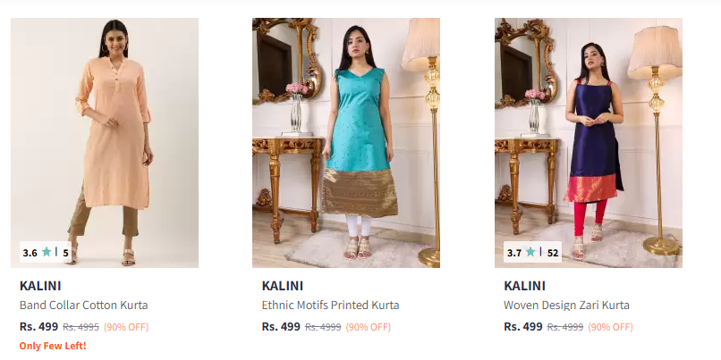
Task: Click the 3.6 rating with 5 reviews badge
Action: pos(46,252)
